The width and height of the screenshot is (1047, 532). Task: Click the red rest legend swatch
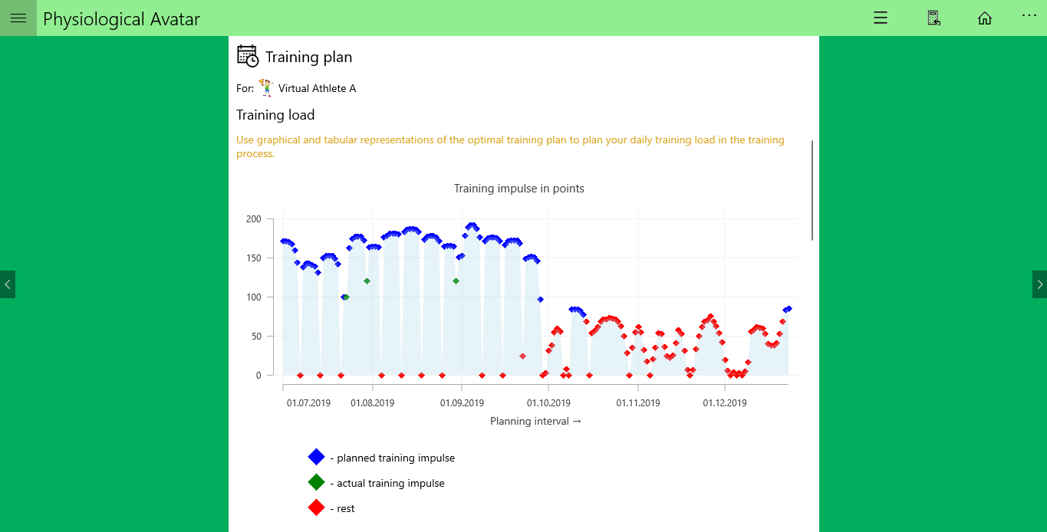tap(316, 507)
